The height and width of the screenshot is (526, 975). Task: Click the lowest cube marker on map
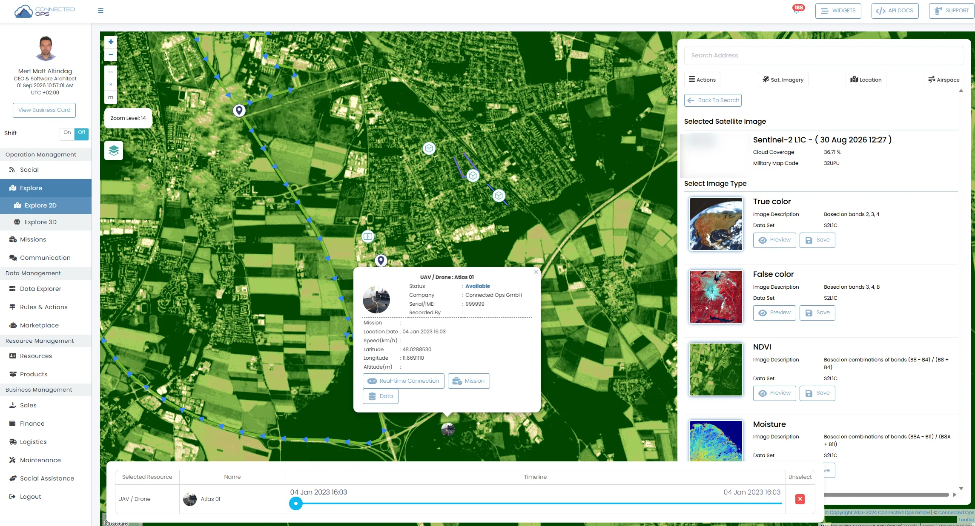tap(499, 196)
